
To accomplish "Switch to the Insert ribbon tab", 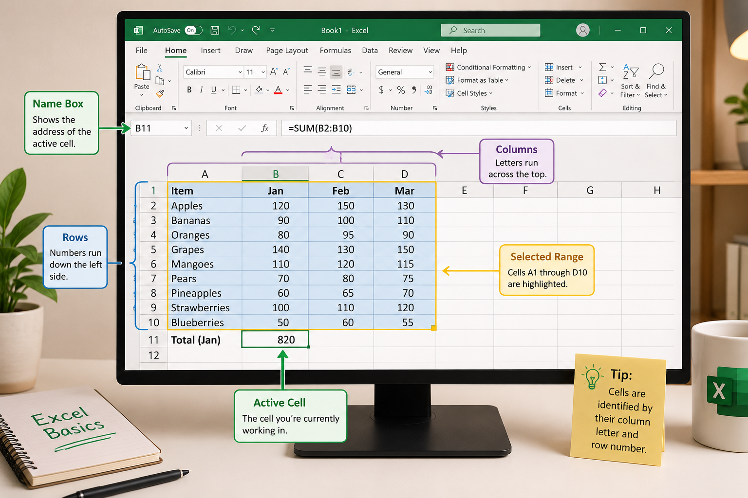I will point(210,50).
